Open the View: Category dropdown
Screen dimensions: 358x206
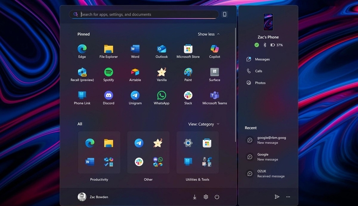[x=204, y=124]
